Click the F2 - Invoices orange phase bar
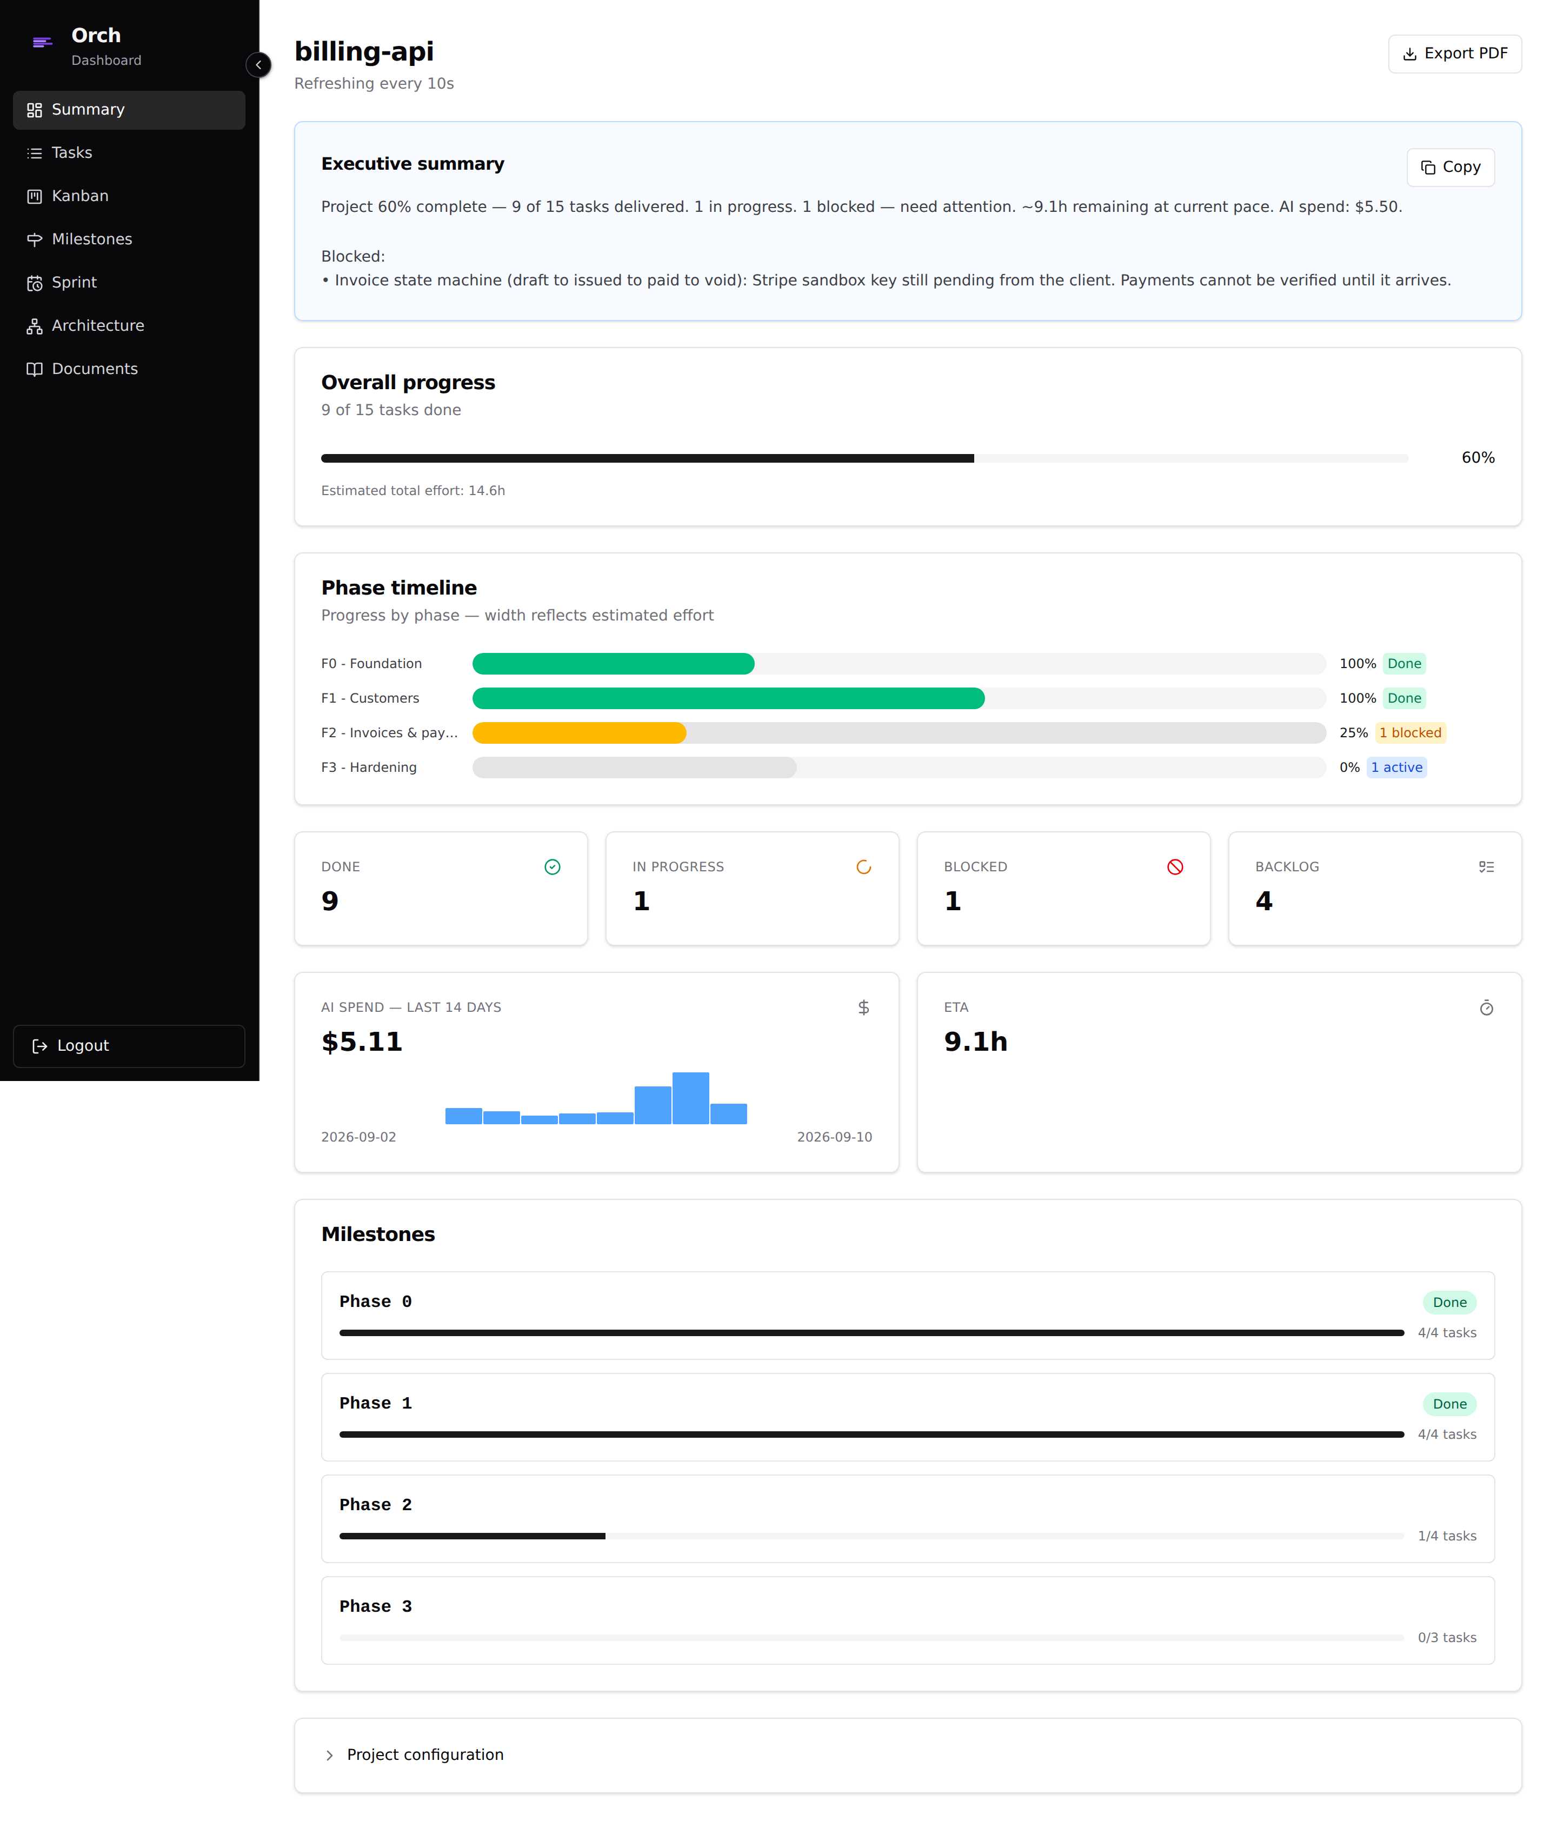 click(x=579, y=733)
